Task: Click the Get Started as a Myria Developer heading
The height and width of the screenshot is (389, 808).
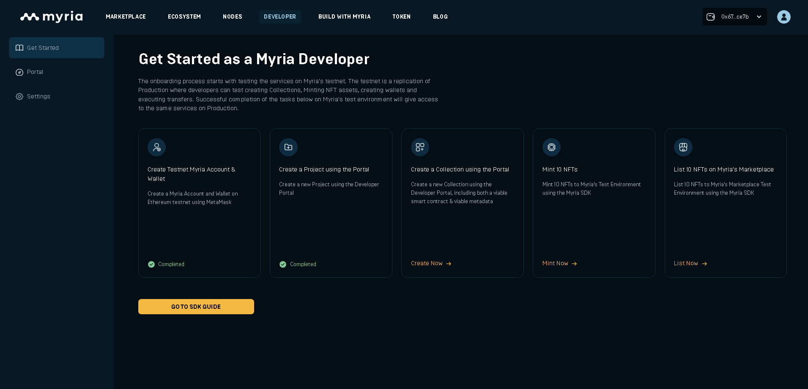Action: click(254, 59)
